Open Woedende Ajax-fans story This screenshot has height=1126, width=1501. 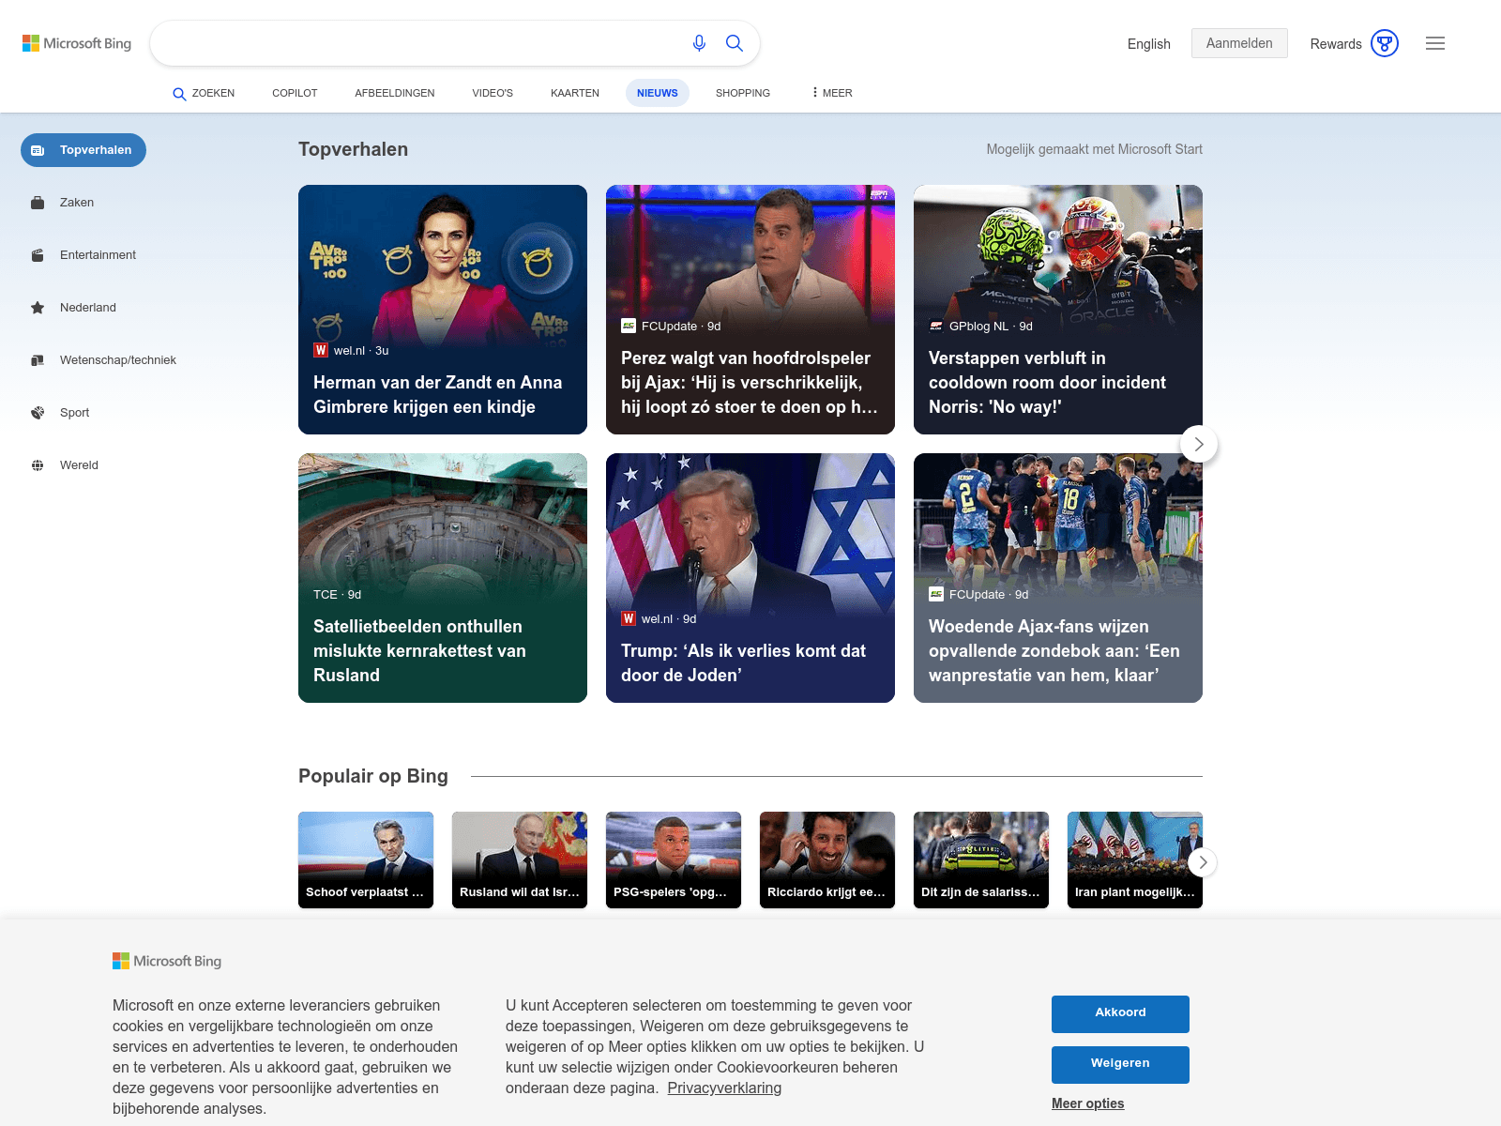coord(1058,578)
